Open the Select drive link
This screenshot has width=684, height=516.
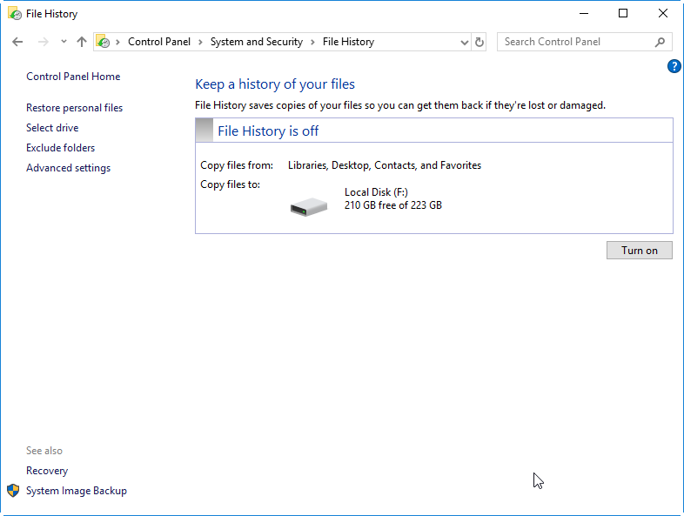point(52,128)
